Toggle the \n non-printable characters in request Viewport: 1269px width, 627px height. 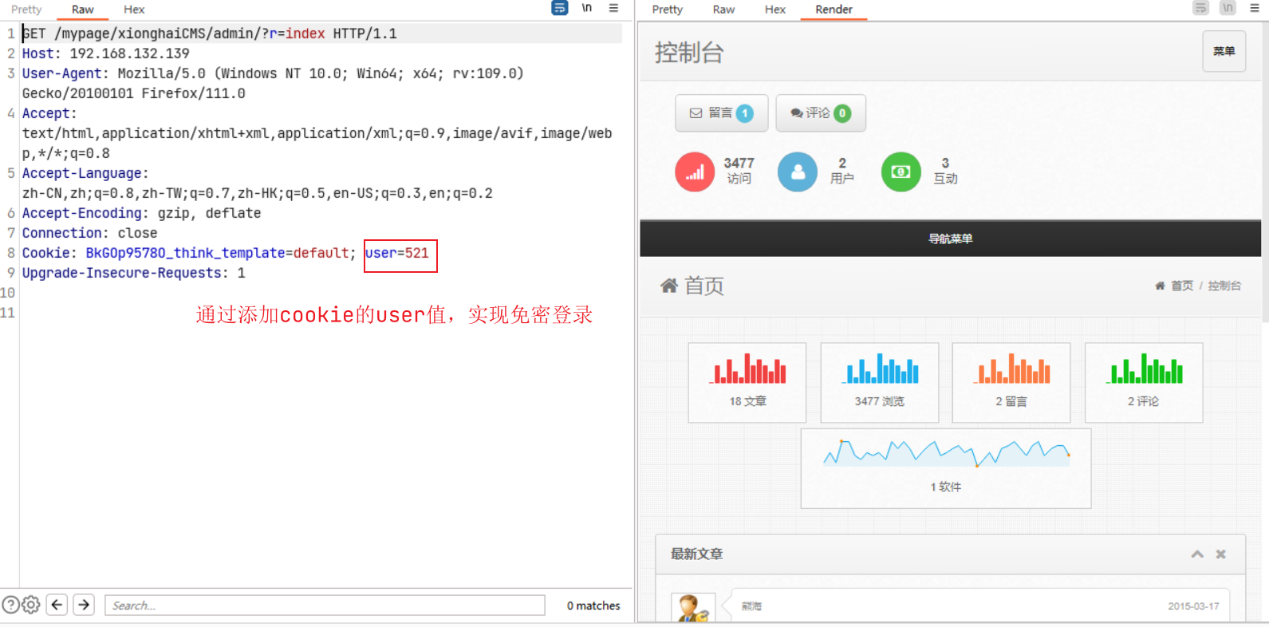point(587,8)
